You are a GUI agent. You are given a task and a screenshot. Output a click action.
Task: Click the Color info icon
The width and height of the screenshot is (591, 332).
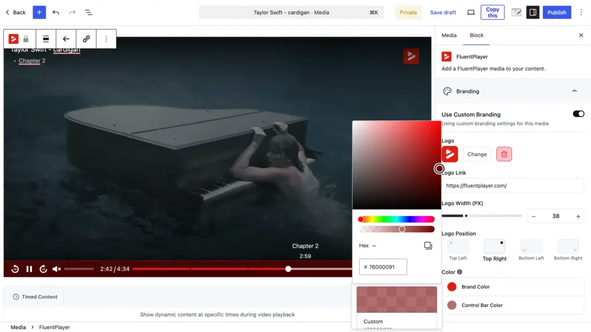459,272
